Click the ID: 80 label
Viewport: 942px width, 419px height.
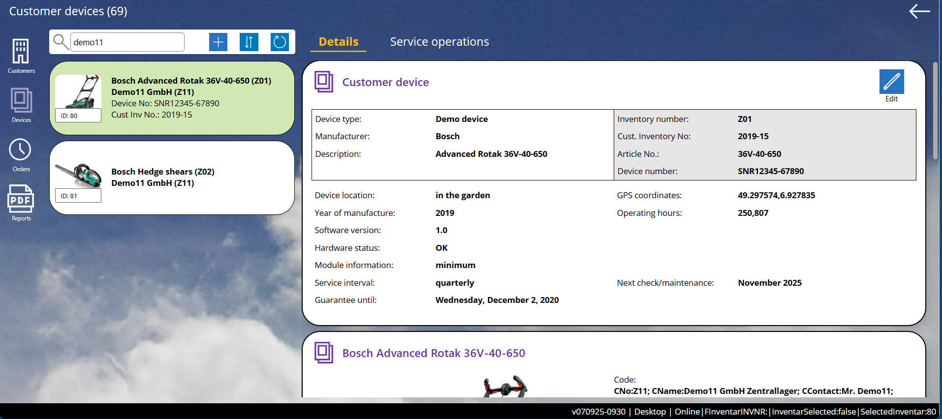(x=78, y=116)
